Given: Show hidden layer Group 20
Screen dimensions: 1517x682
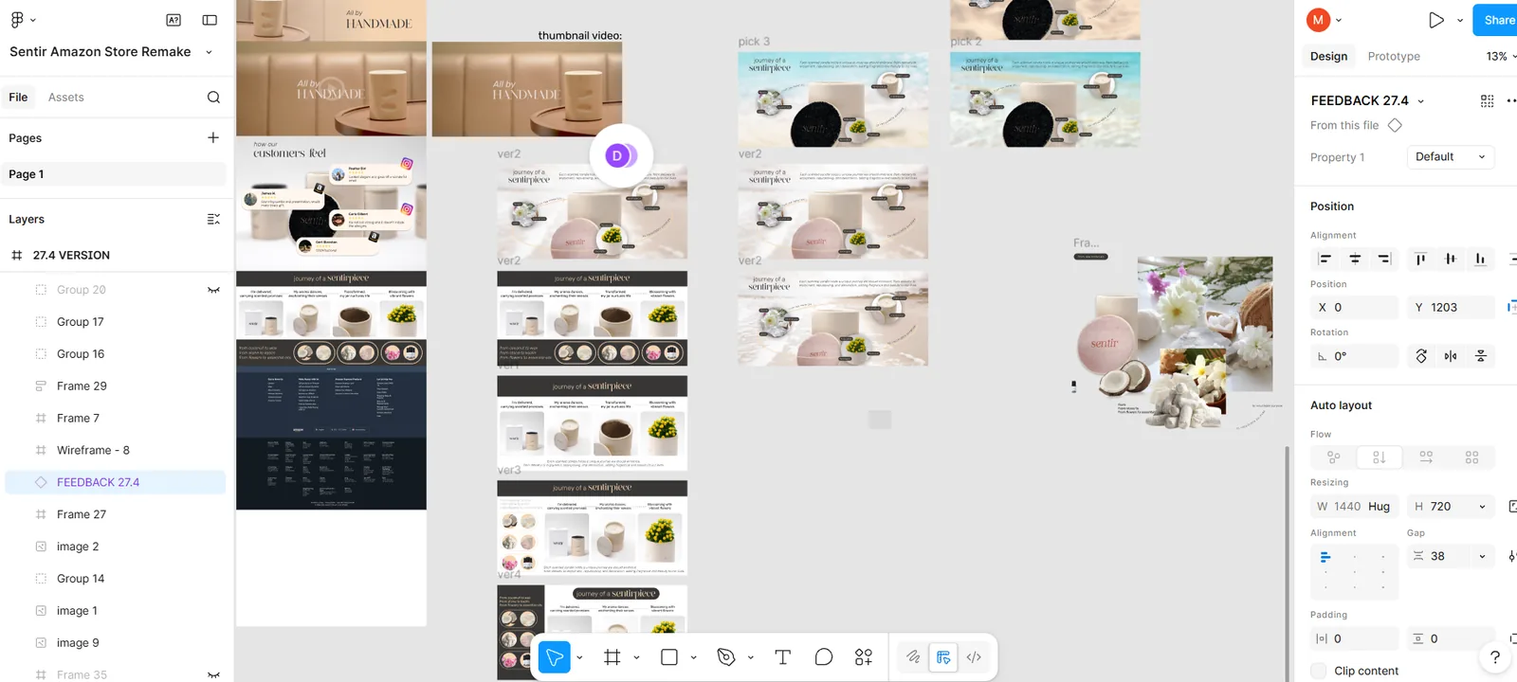Looking at the screenshot, I should pos(213,290).
